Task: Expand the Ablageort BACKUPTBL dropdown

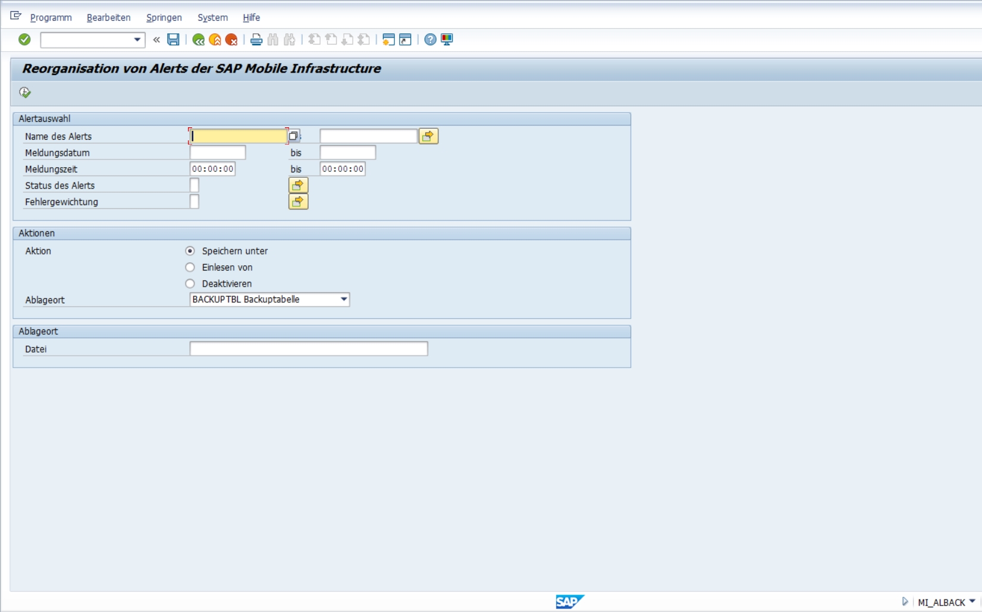Action: [344, 299]
